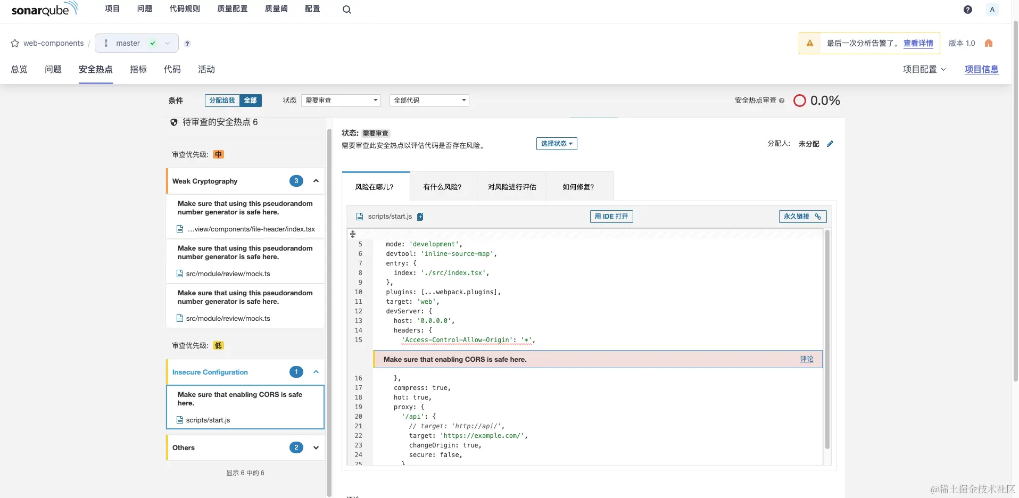
Task: Click the home icon next to version 1.0
Action: pyautogui.click(x=989, y=43)
